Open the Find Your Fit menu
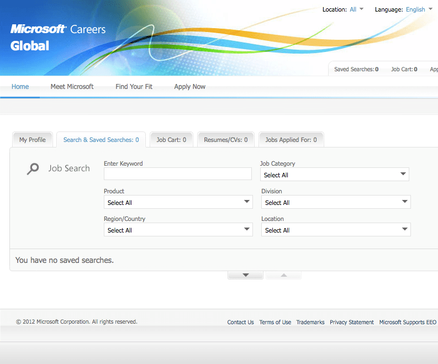Image resolution: width=438 pixels, height=364 pixels. (x=134, y=87)
